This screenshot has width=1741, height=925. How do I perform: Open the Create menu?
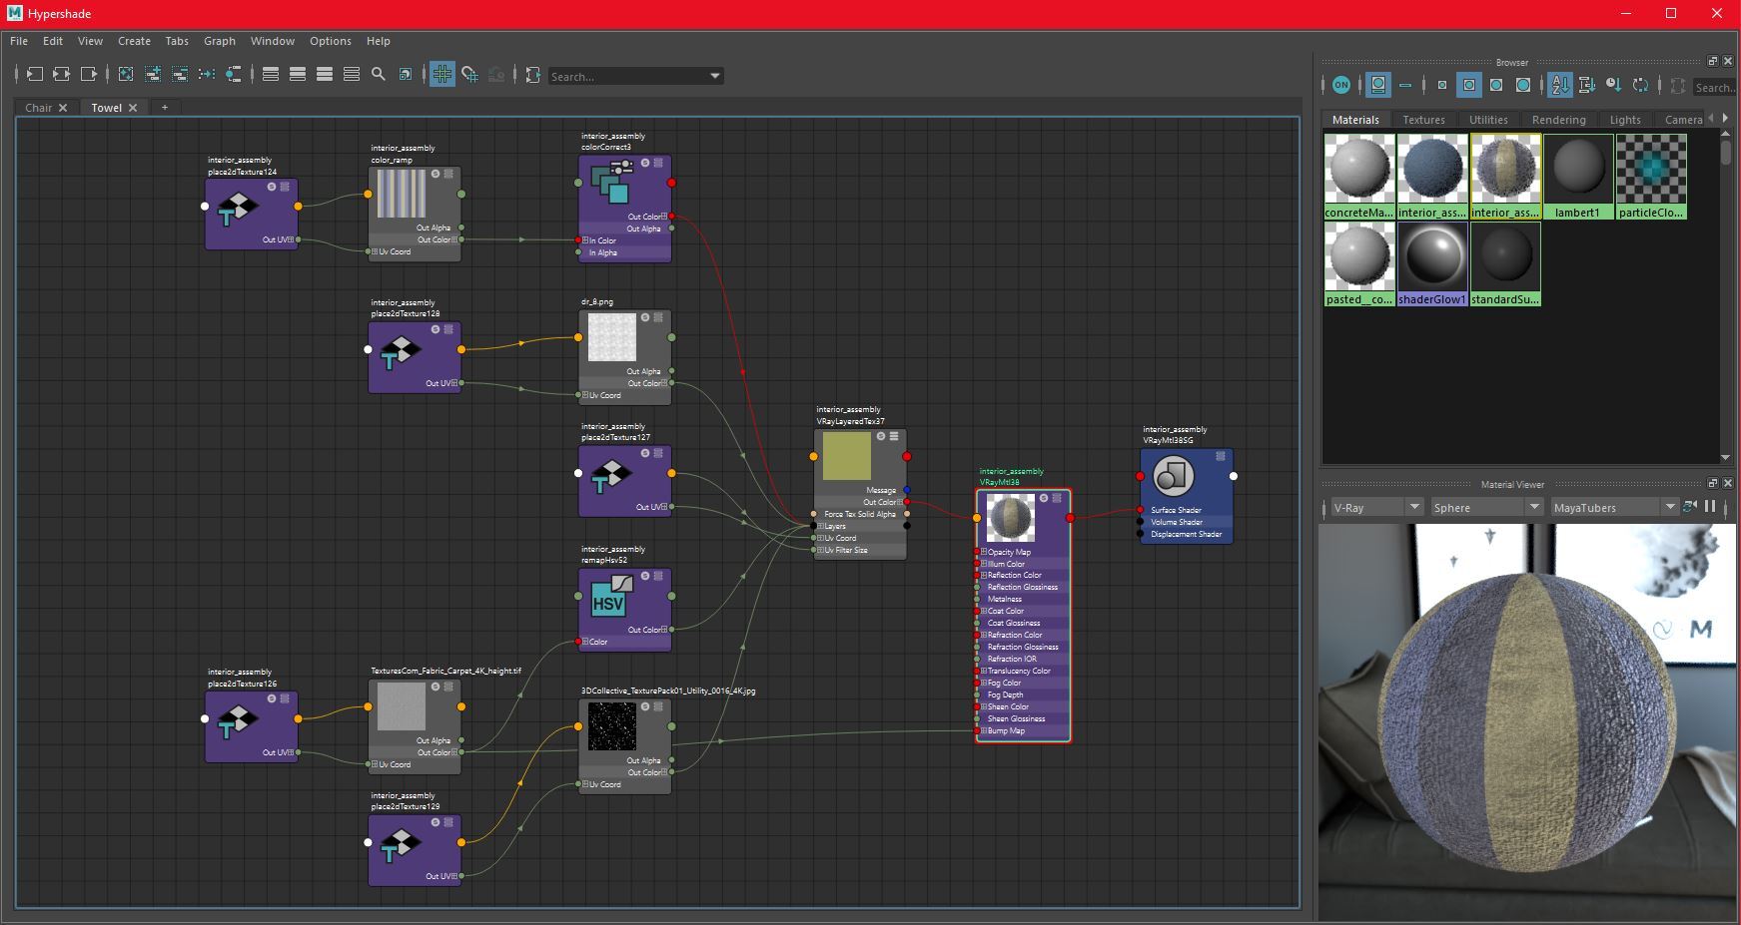click(x=134, y=41)
